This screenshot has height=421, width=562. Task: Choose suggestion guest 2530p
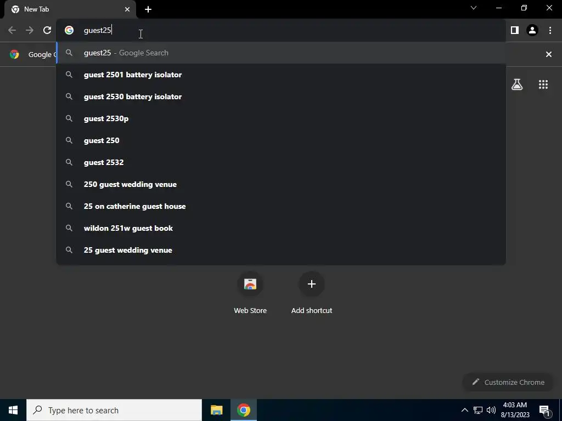tap(281, 118)
